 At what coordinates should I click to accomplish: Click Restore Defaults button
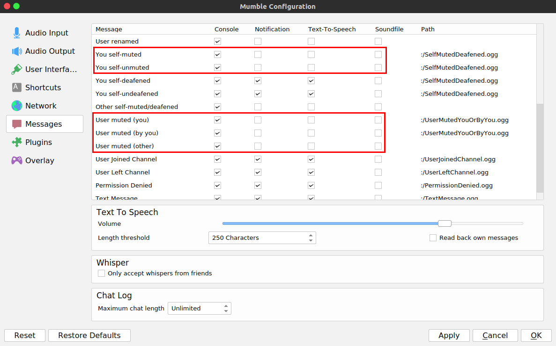(x=89, y=335)
